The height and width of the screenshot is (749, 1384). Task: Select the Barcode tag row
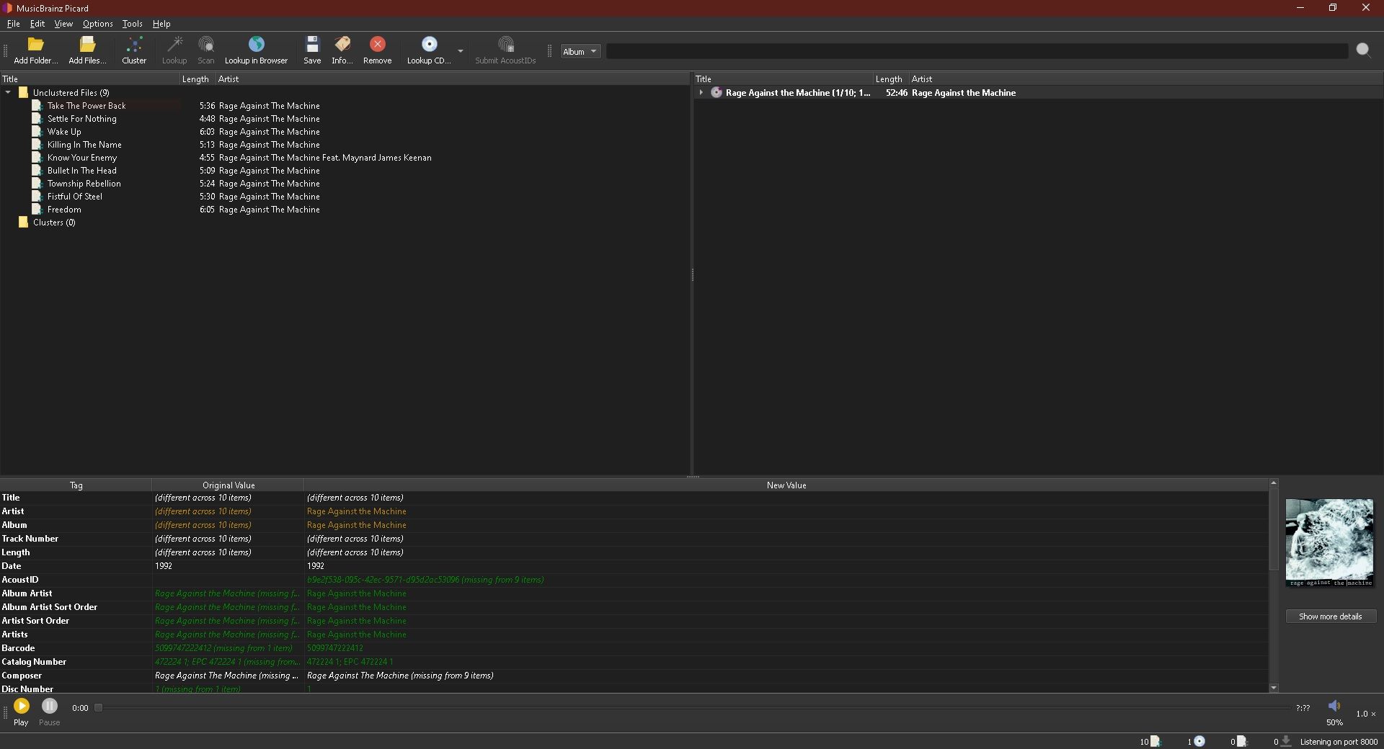point(634,648)
